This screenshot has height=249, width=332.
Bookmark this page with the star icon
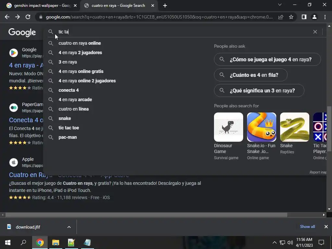291,17
